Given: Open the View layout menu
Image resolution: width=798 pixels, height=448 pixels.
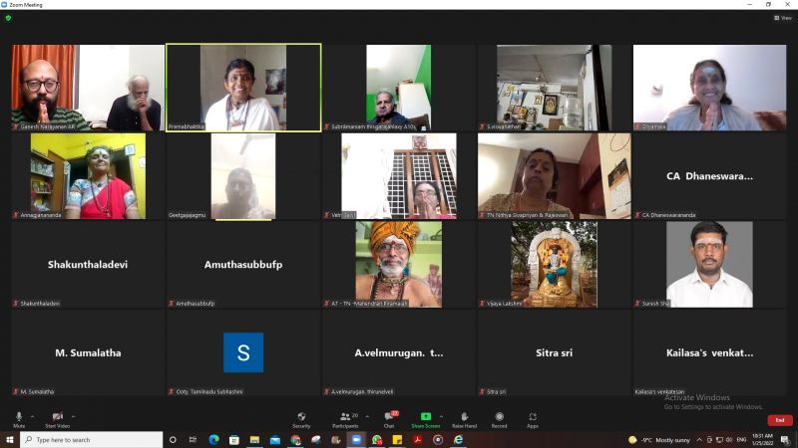Looking at the screenshot, I should click(783, 17).
